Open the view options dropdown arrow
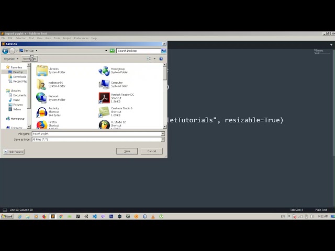The width and height of the screenshot is (335, 251). 154,59
